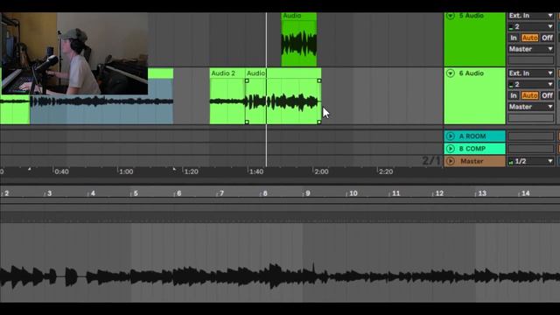The height and width of the screenshot is (315, 560).
Task: Click beat marker 7 in clip view ruler
Action: 221,193
